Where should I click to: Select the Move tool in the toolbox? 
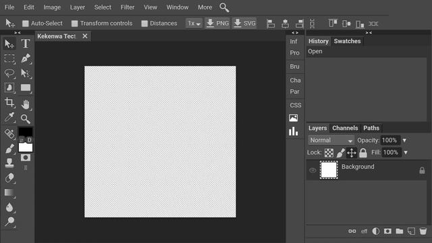[x=9, y=44]
